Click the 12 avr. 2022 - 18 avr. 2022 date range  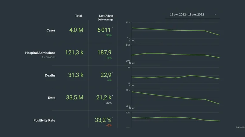click(187, 15)
